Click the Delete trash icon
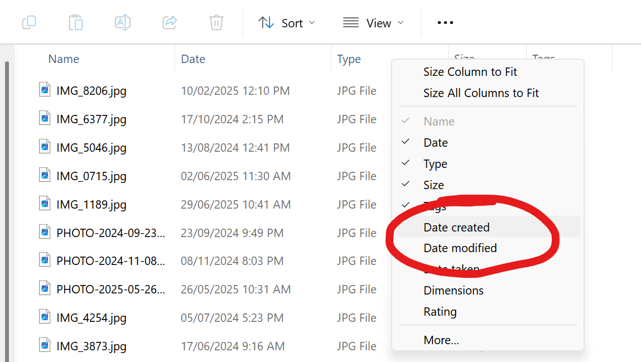 click(x=216, y=22)
